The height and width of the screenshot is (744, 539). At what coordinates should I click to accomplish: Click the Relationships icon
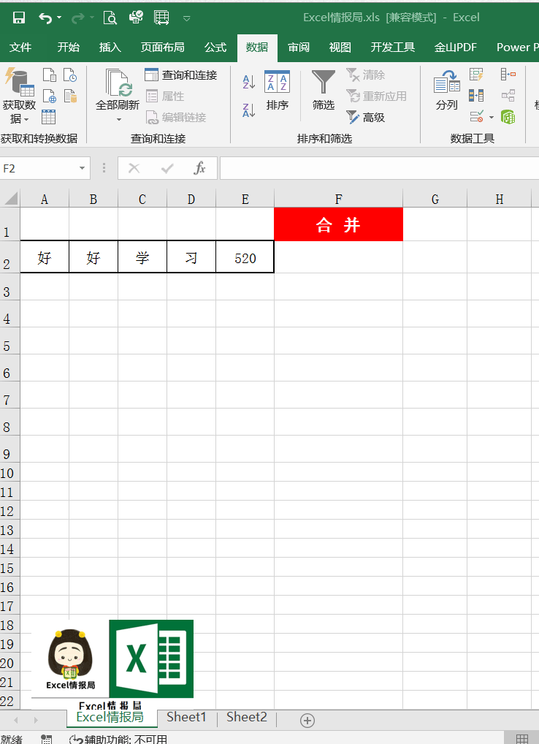(508, 95)
